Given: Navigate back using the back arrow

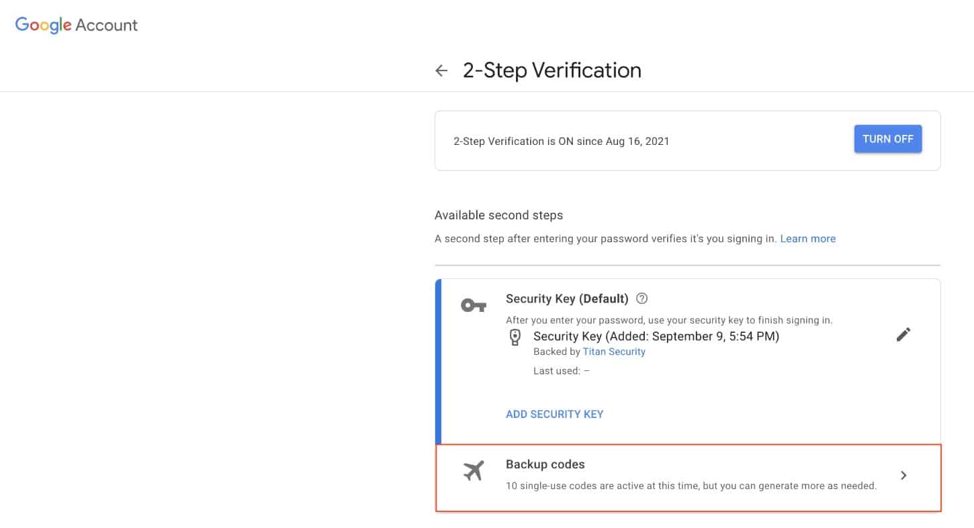Looking at the screenshot, I should [x=441, y=70].
